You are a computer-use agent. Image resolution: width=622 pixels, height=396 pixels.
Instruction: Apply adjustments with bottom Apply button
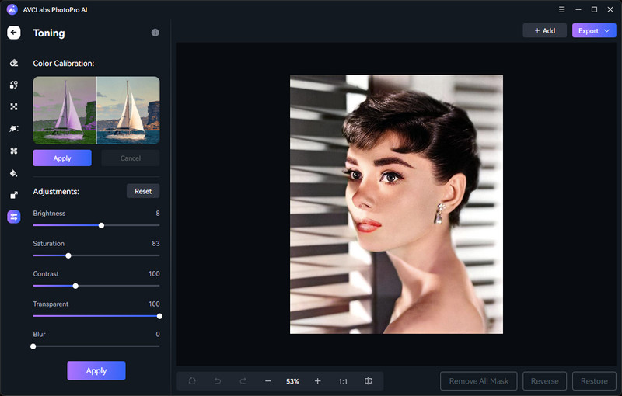[96, 370]
